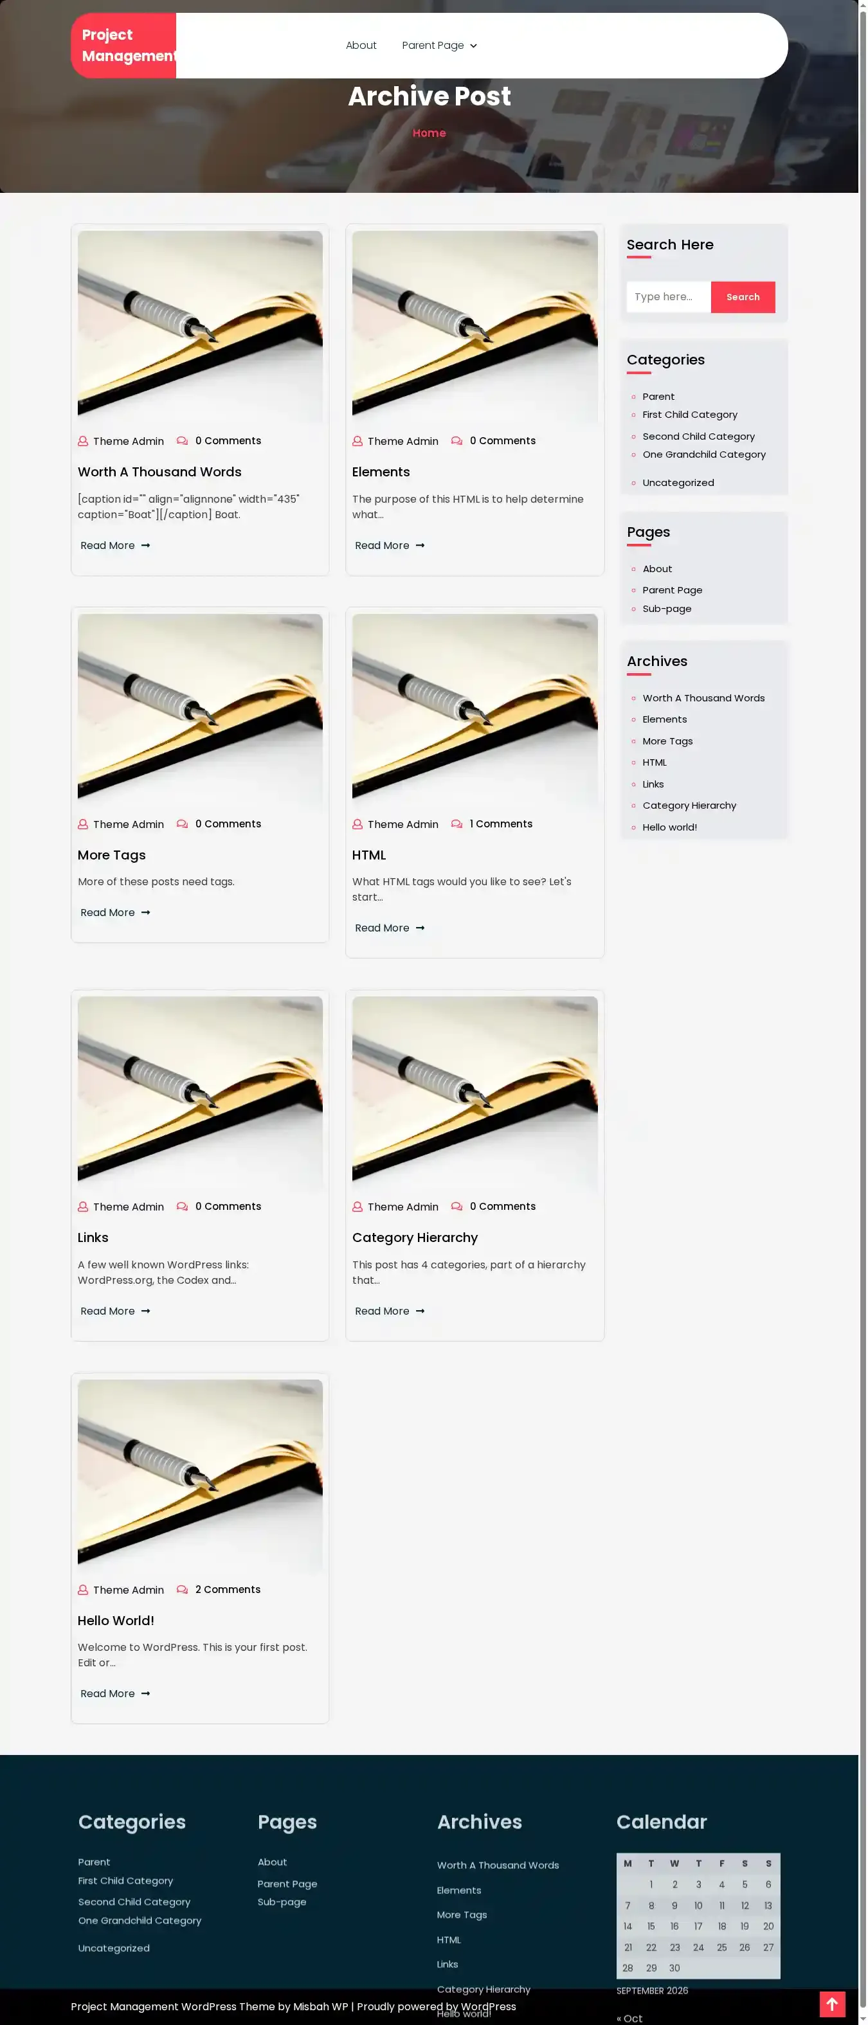Viewport: 868px width, 2025px height.
Task: Click the author icon on the Links post
Action: pos(82,1207)
